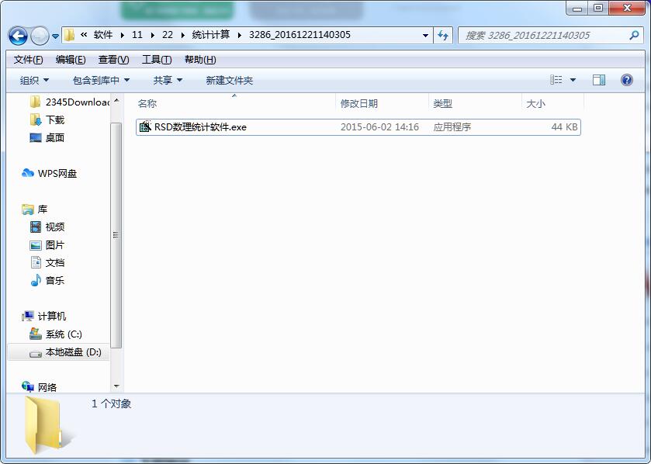This screenshot has height=464, width=651.
Task: Open the 查看(V) menu
Action: coord(113,60)
